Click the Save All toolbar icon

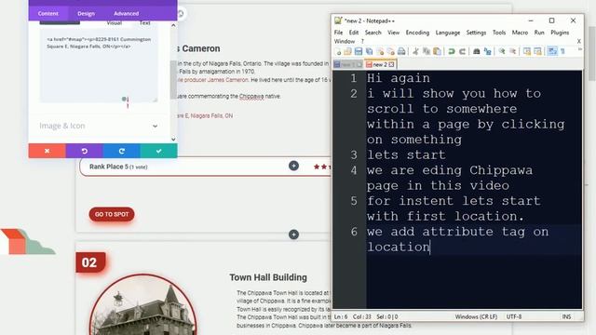coord(369,51)
